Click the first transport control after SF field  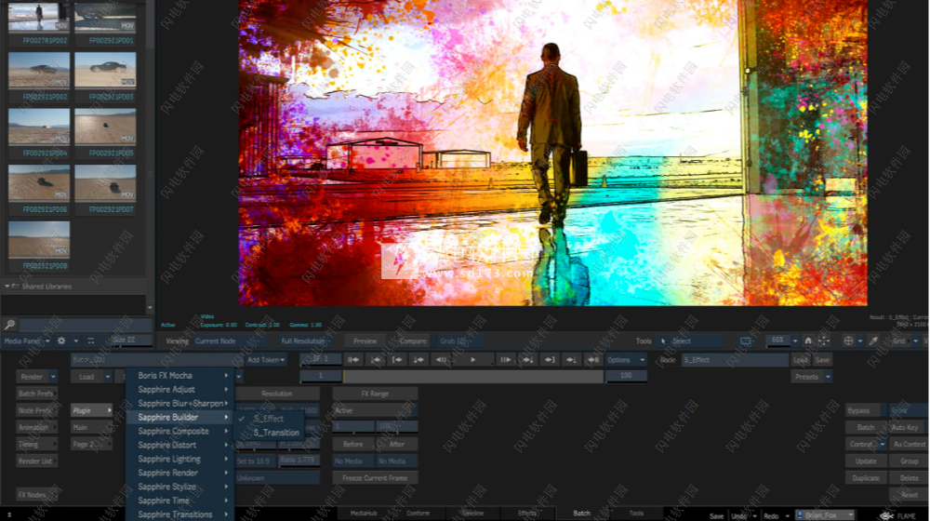(x=352, y=360)
